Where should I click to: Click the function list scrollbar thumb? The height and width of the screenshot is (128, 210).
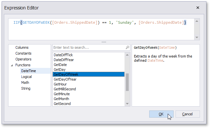coord(127,82)
